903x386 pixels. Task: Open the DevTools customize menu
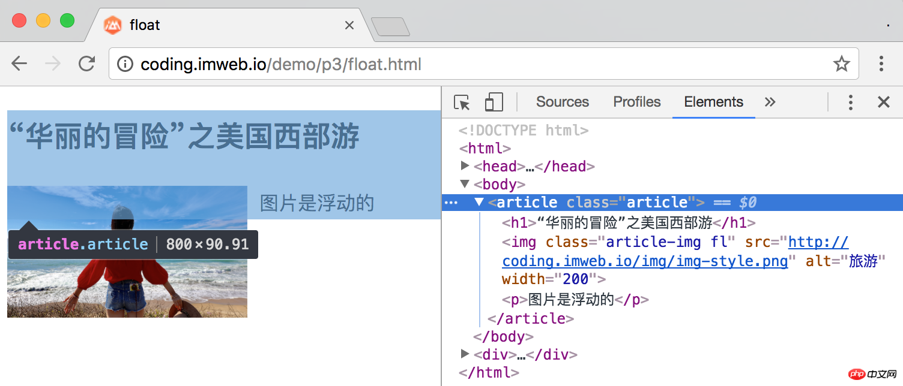click(x=850, y=102)
